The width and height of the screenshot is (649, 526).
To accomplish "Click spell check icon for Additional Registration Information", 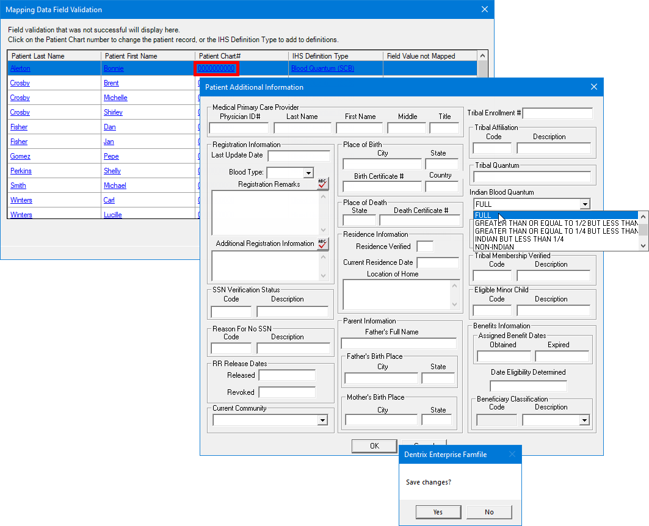I will [x=322, y=243].
